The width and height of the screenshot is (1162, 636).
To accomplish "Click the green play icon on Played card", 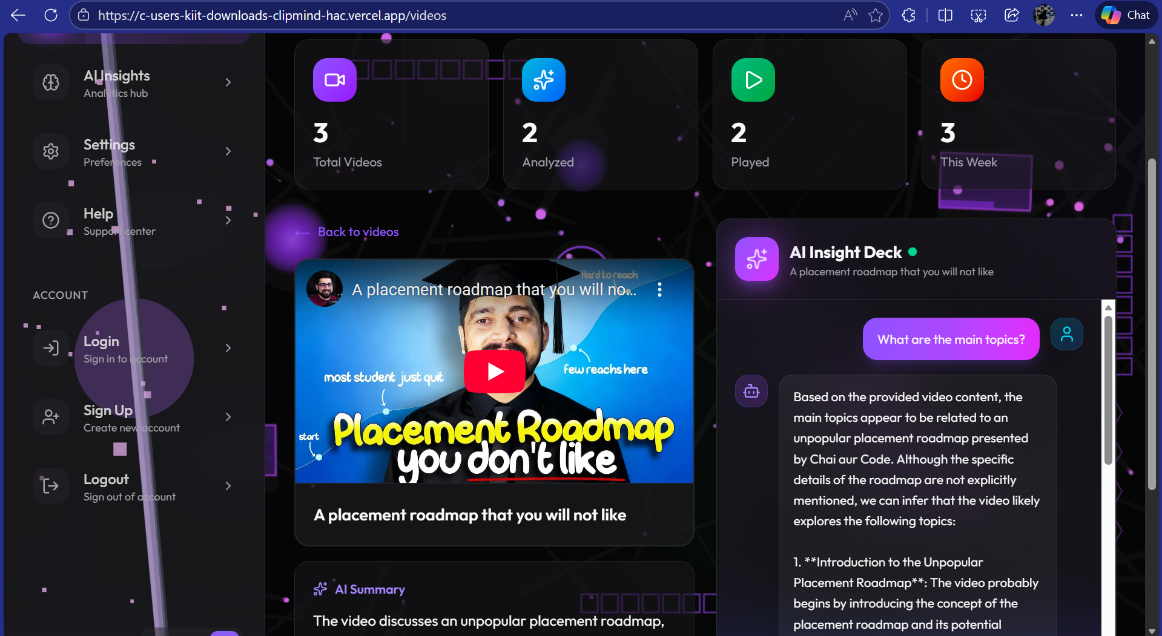I will (x=753, y=80).
